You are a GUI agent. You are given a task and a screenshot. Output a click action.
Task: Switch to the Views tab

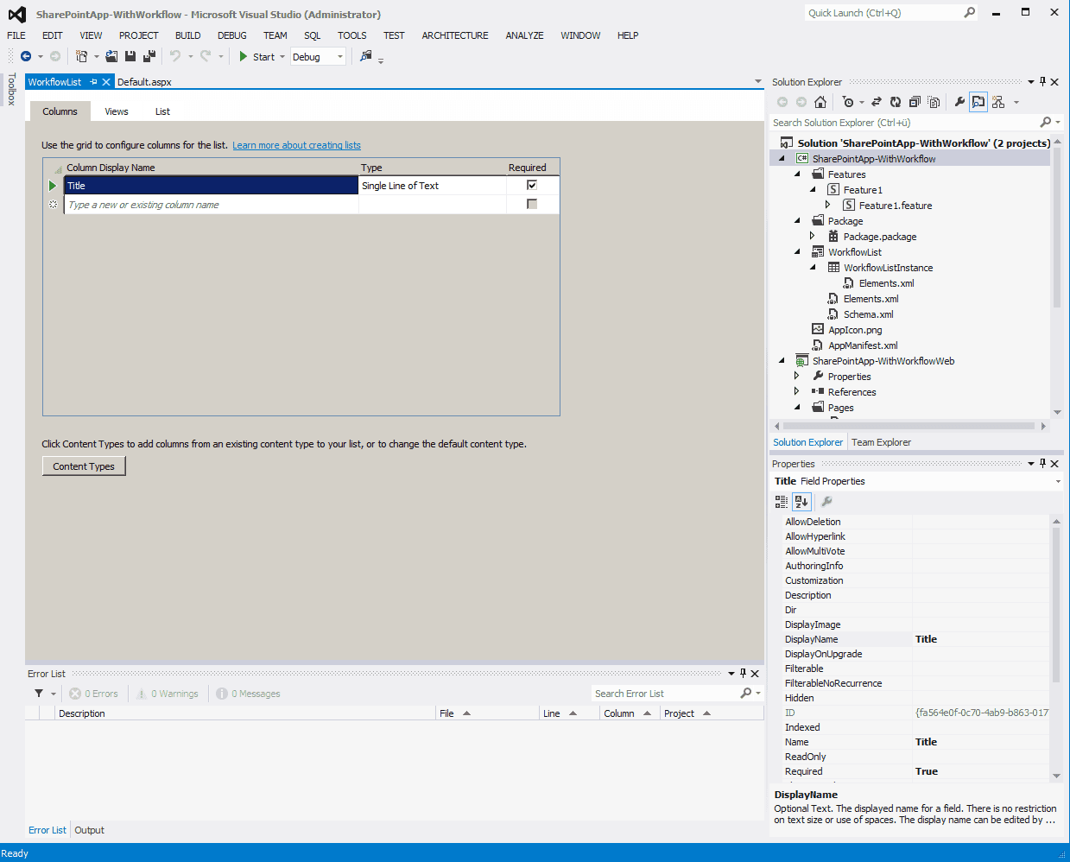click(117, 111)
